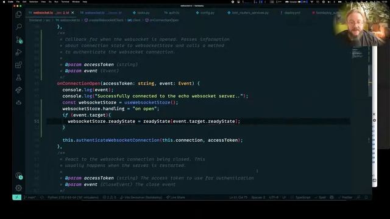Open the Extensions view
Image resolution: width=390 pixels, height=219 pixels.
point(19,65)
